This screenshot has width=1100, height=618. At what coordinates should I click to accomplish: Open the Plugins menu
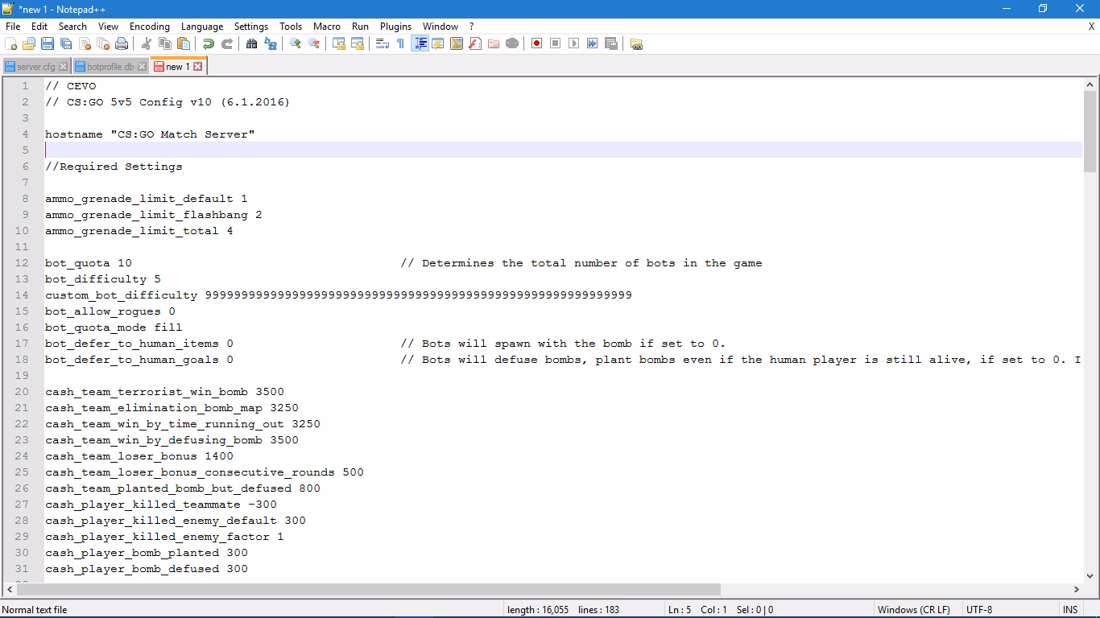[395, 27]
